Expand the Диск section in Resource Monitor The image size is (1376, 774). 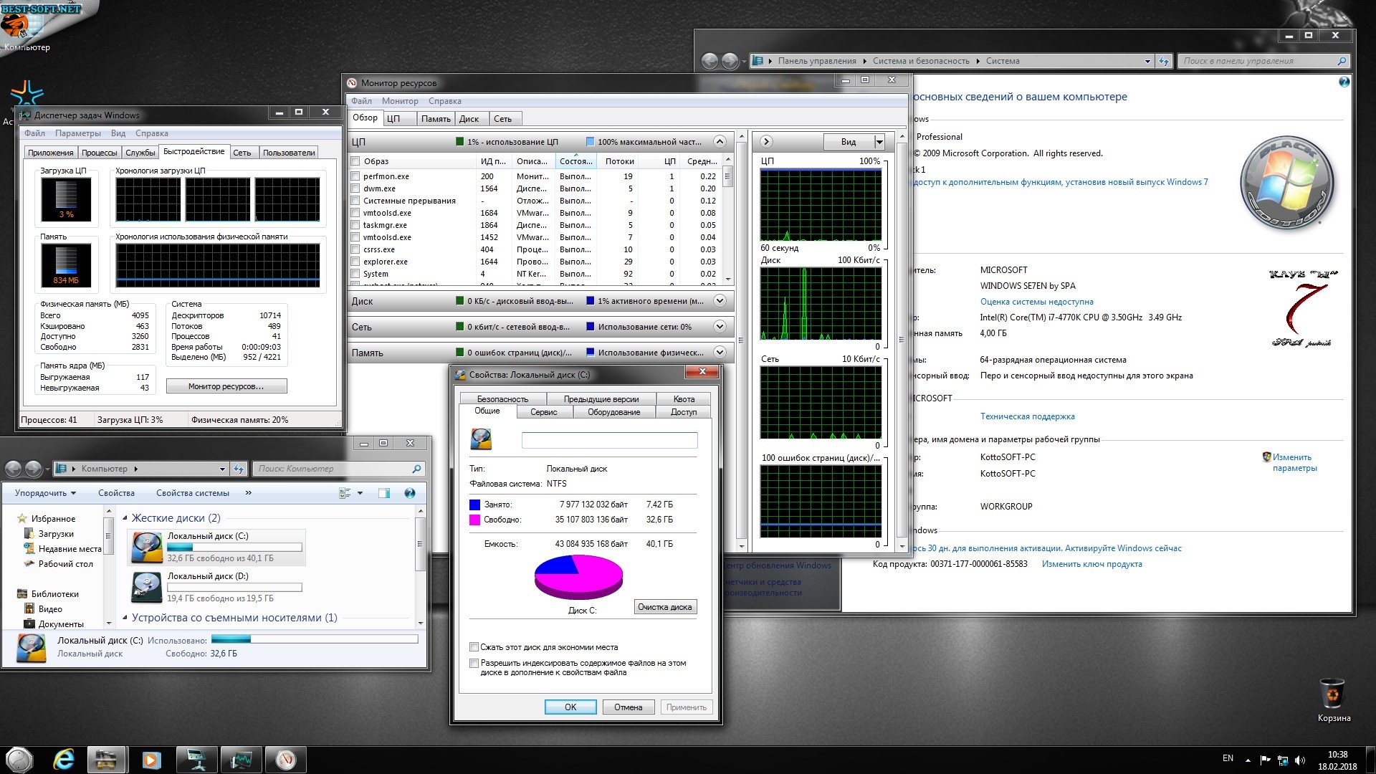coord(720,301)
